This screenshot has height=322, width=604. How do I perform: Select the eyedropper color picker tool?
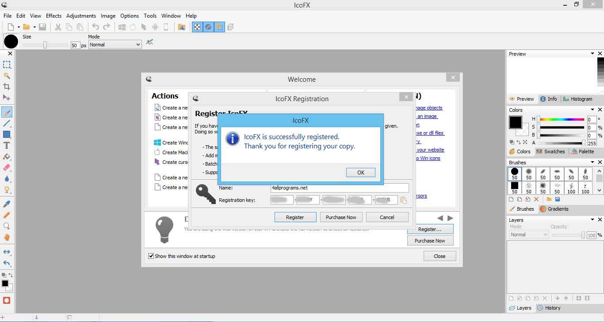coord(7,204)
